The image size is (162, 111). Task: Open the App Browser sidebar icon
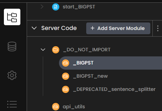12,17
